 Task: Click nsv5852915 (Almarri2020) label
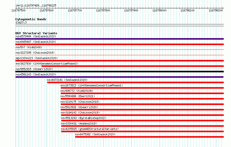34,69
